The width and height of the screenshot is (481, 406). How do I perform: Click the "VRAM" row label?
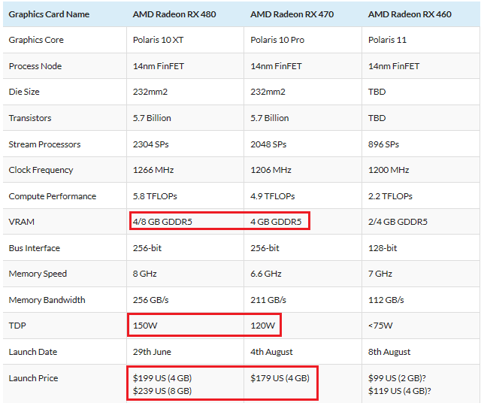click(x=22, y=222)
